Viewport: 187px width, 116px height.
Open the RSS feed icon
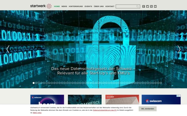(151, 6)
